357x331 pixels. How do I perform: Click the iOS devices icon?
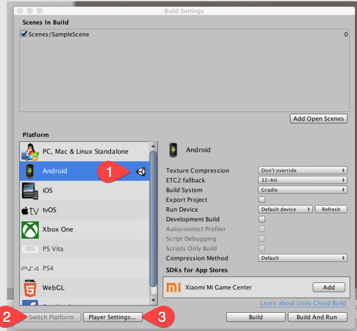tap(30, 191)
